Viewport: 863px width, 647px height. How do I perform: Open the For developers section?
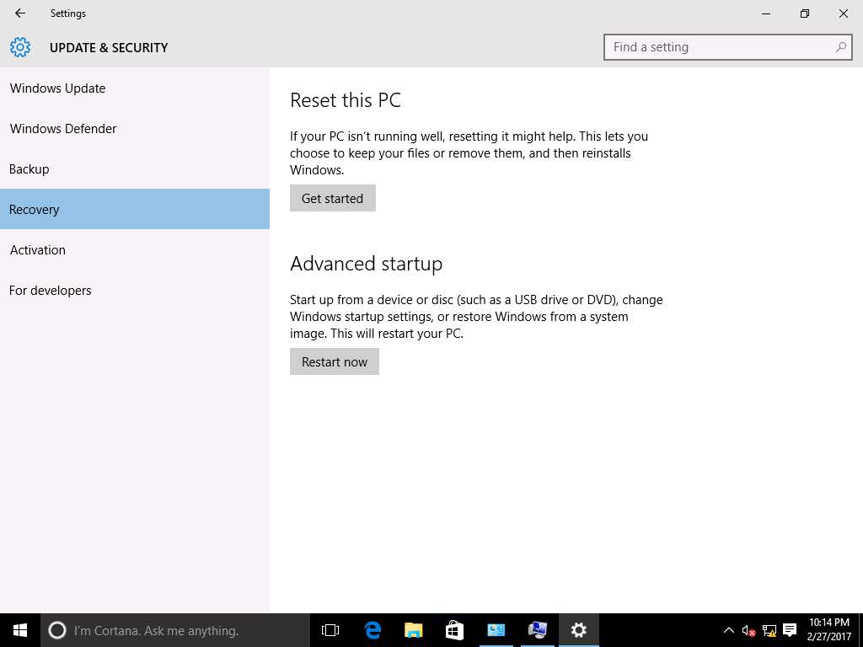click(135, 291)
